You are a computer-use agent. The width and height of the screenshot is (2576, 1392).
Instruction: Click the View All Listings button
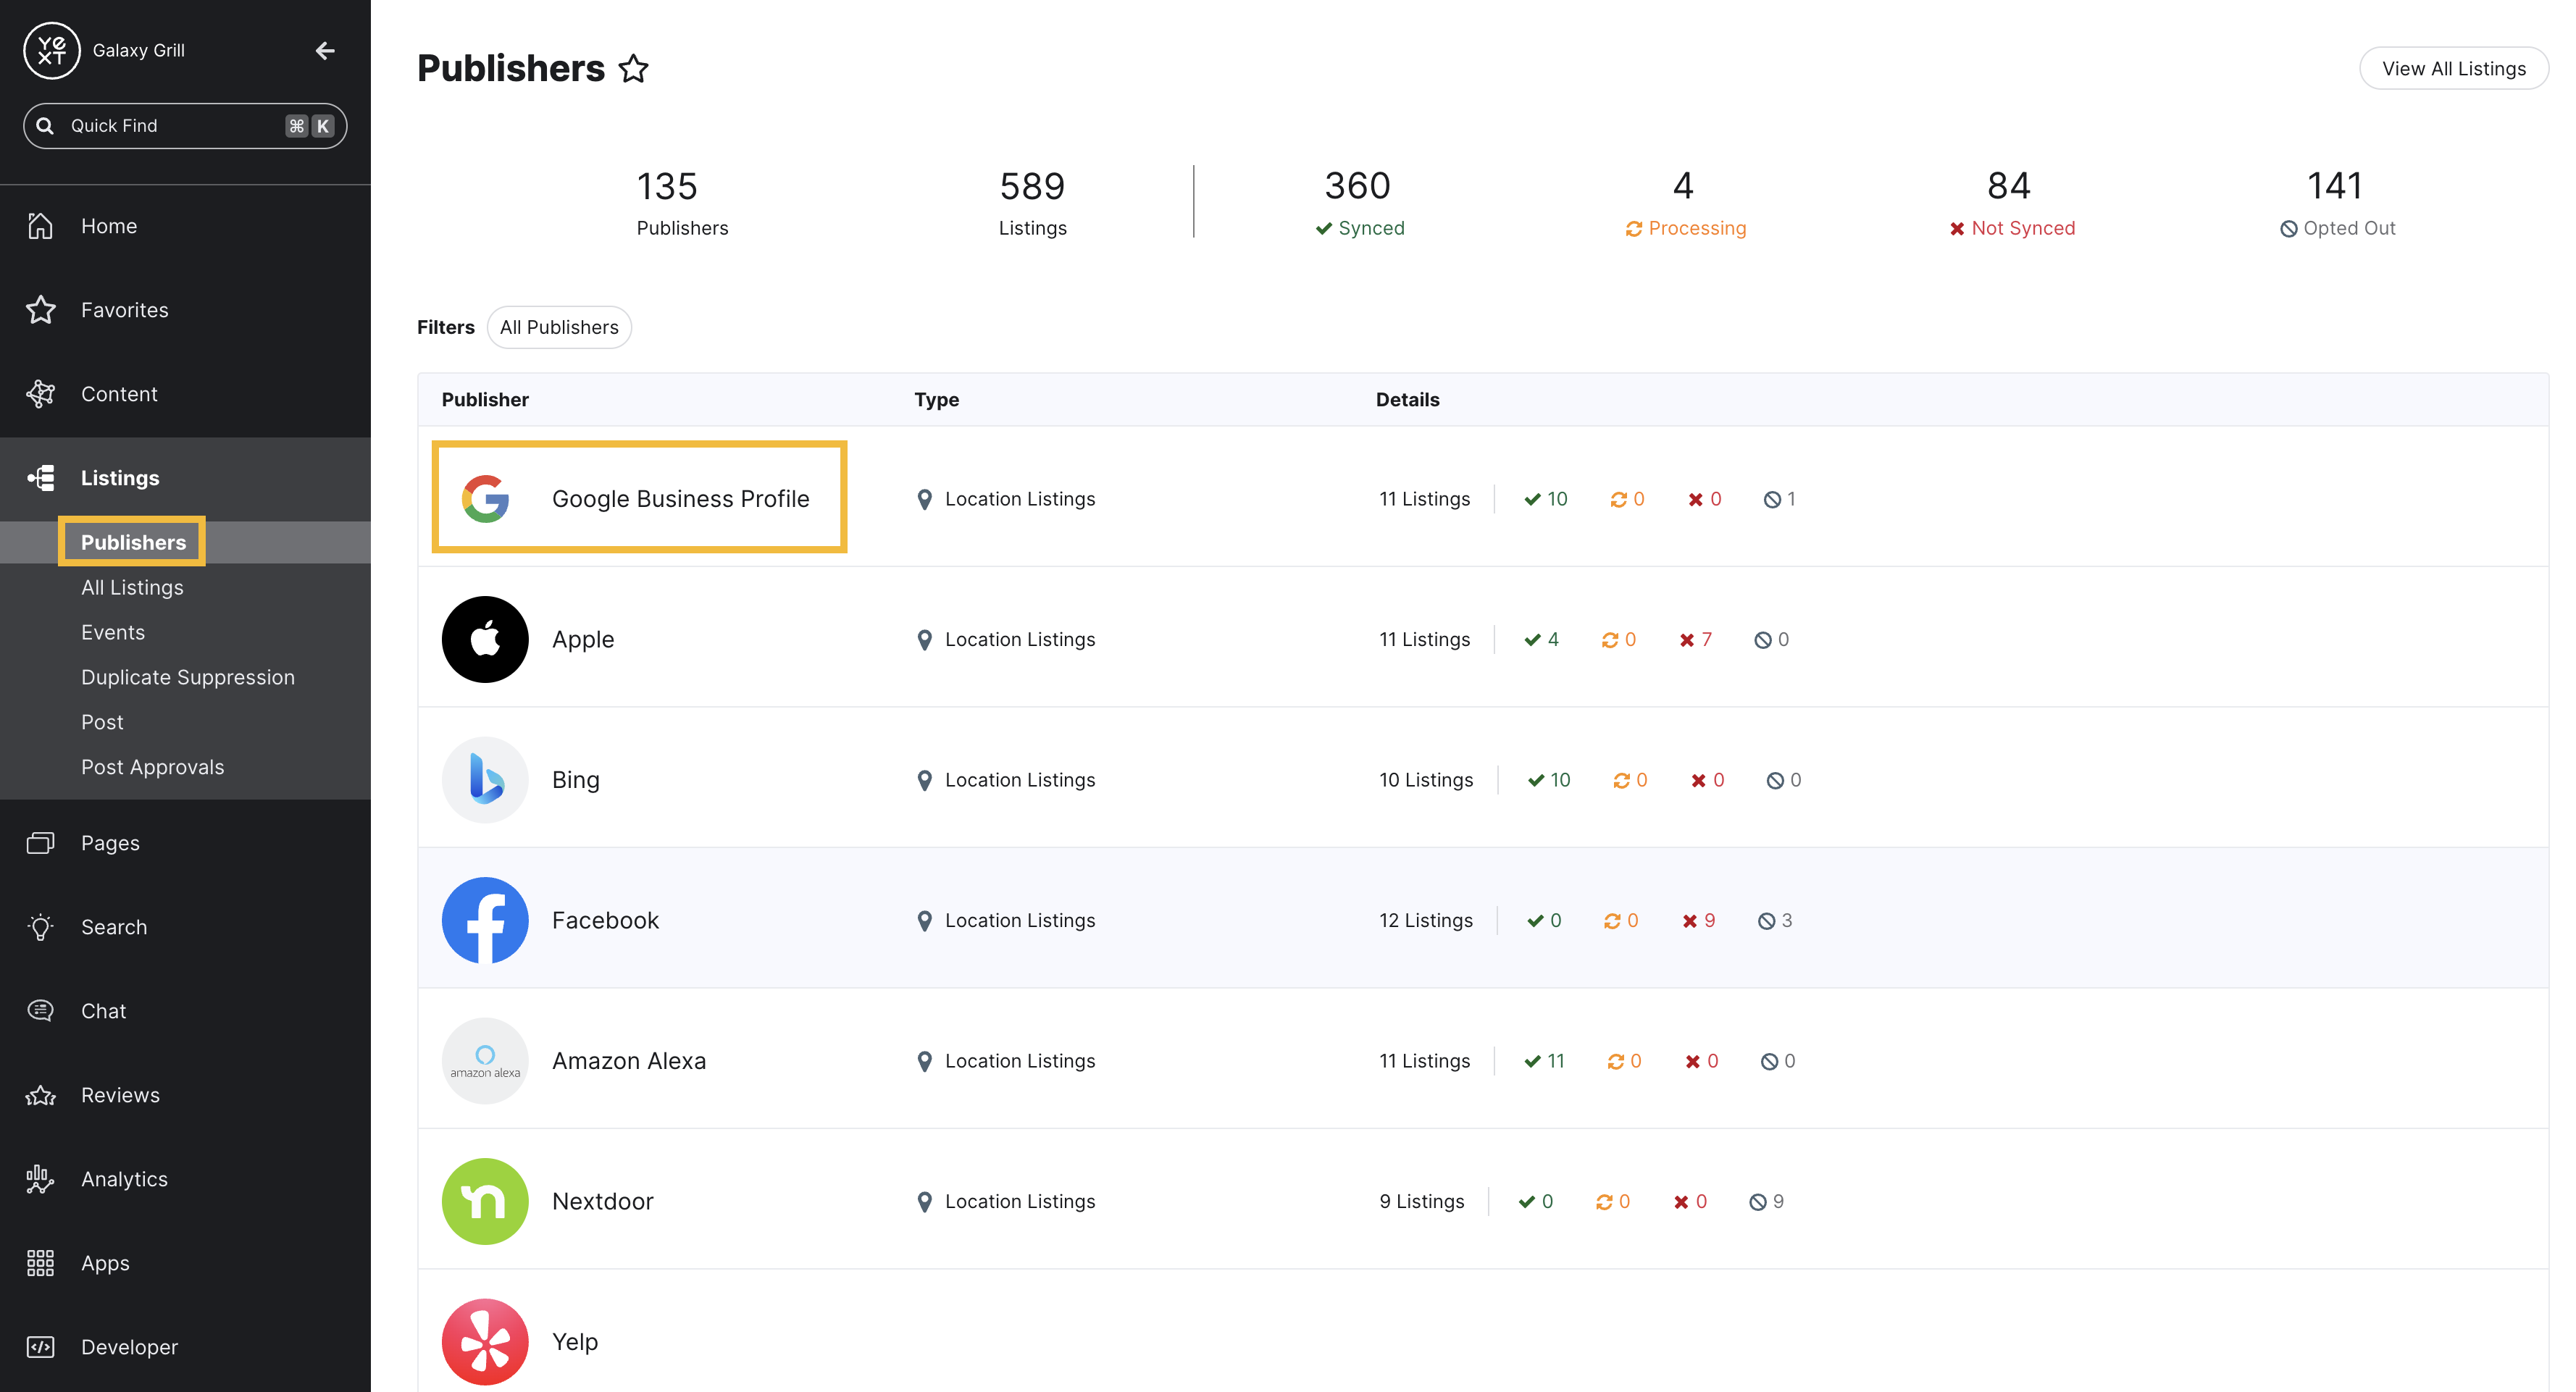pos(2453,68)
